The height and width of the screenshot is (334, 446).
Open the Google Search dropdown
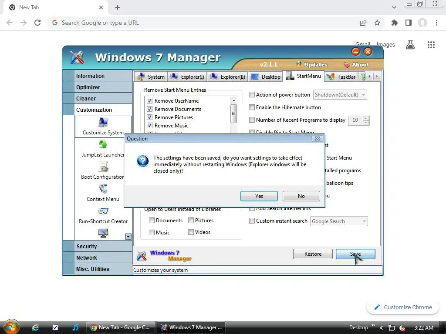339,221
